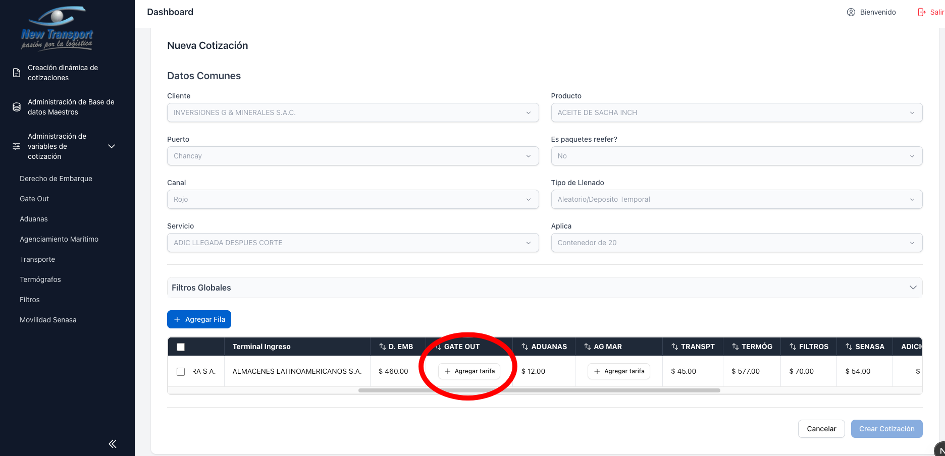
Task: Toggle the select-all checkbox in table header
Action: click(x=181, y=347)
